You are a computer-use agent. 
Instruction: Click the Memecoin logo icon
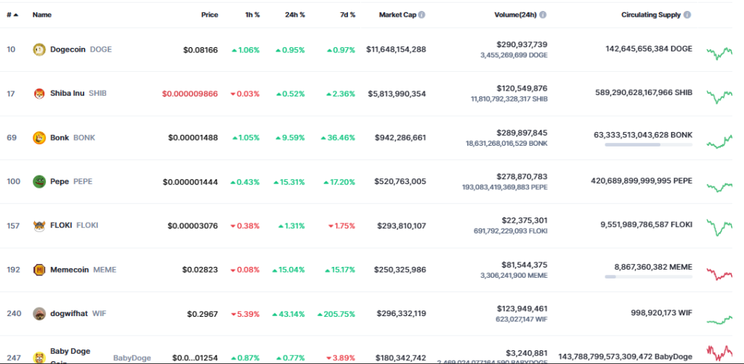click(x=39, y=270)
